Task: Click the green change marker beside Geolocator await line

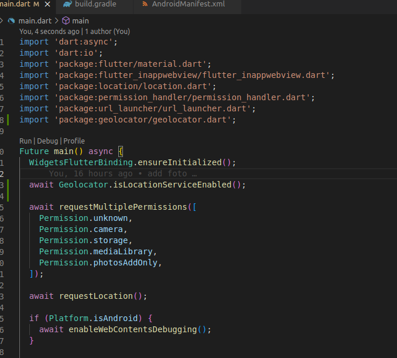Action: tap(8, 190)
